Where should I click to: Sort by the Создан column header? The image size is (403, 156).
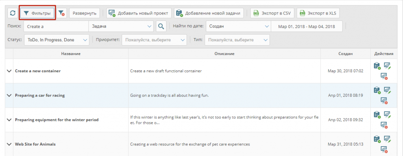pyautogui.click(x=346, y=53)
